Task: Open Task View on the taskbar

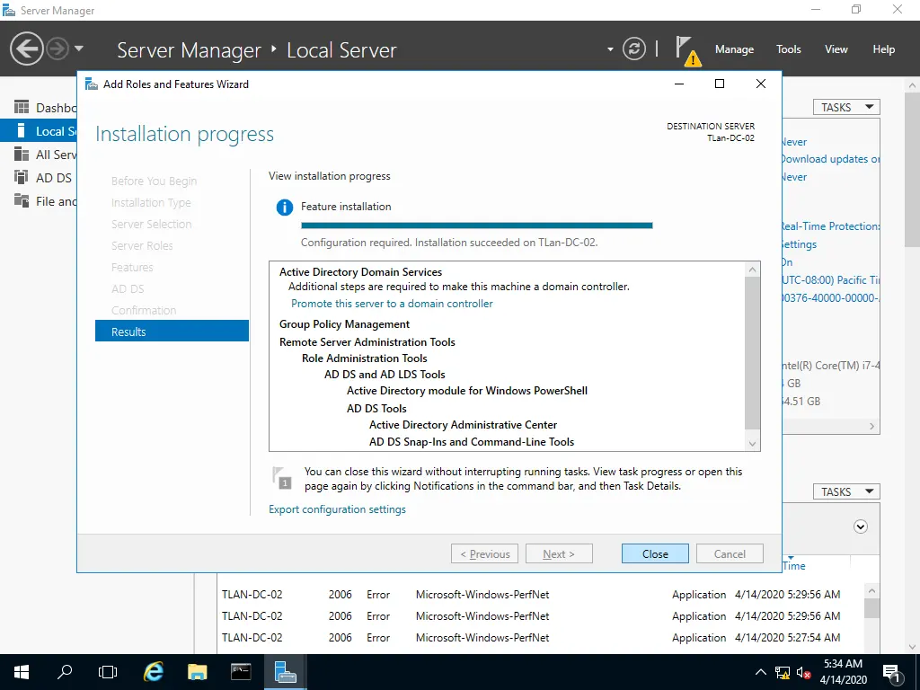Action: pyautogui.click(x=108, y=672)
